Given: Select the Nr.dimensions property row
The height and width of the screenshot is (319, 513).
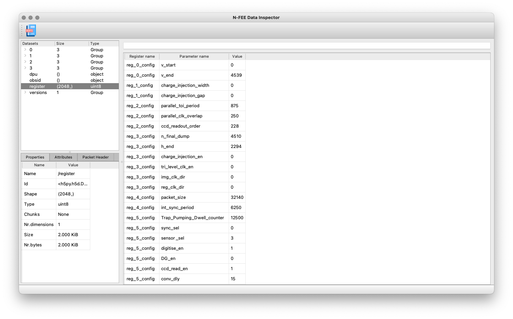Looking at the screenshot, I should click(x=56, y=225).
